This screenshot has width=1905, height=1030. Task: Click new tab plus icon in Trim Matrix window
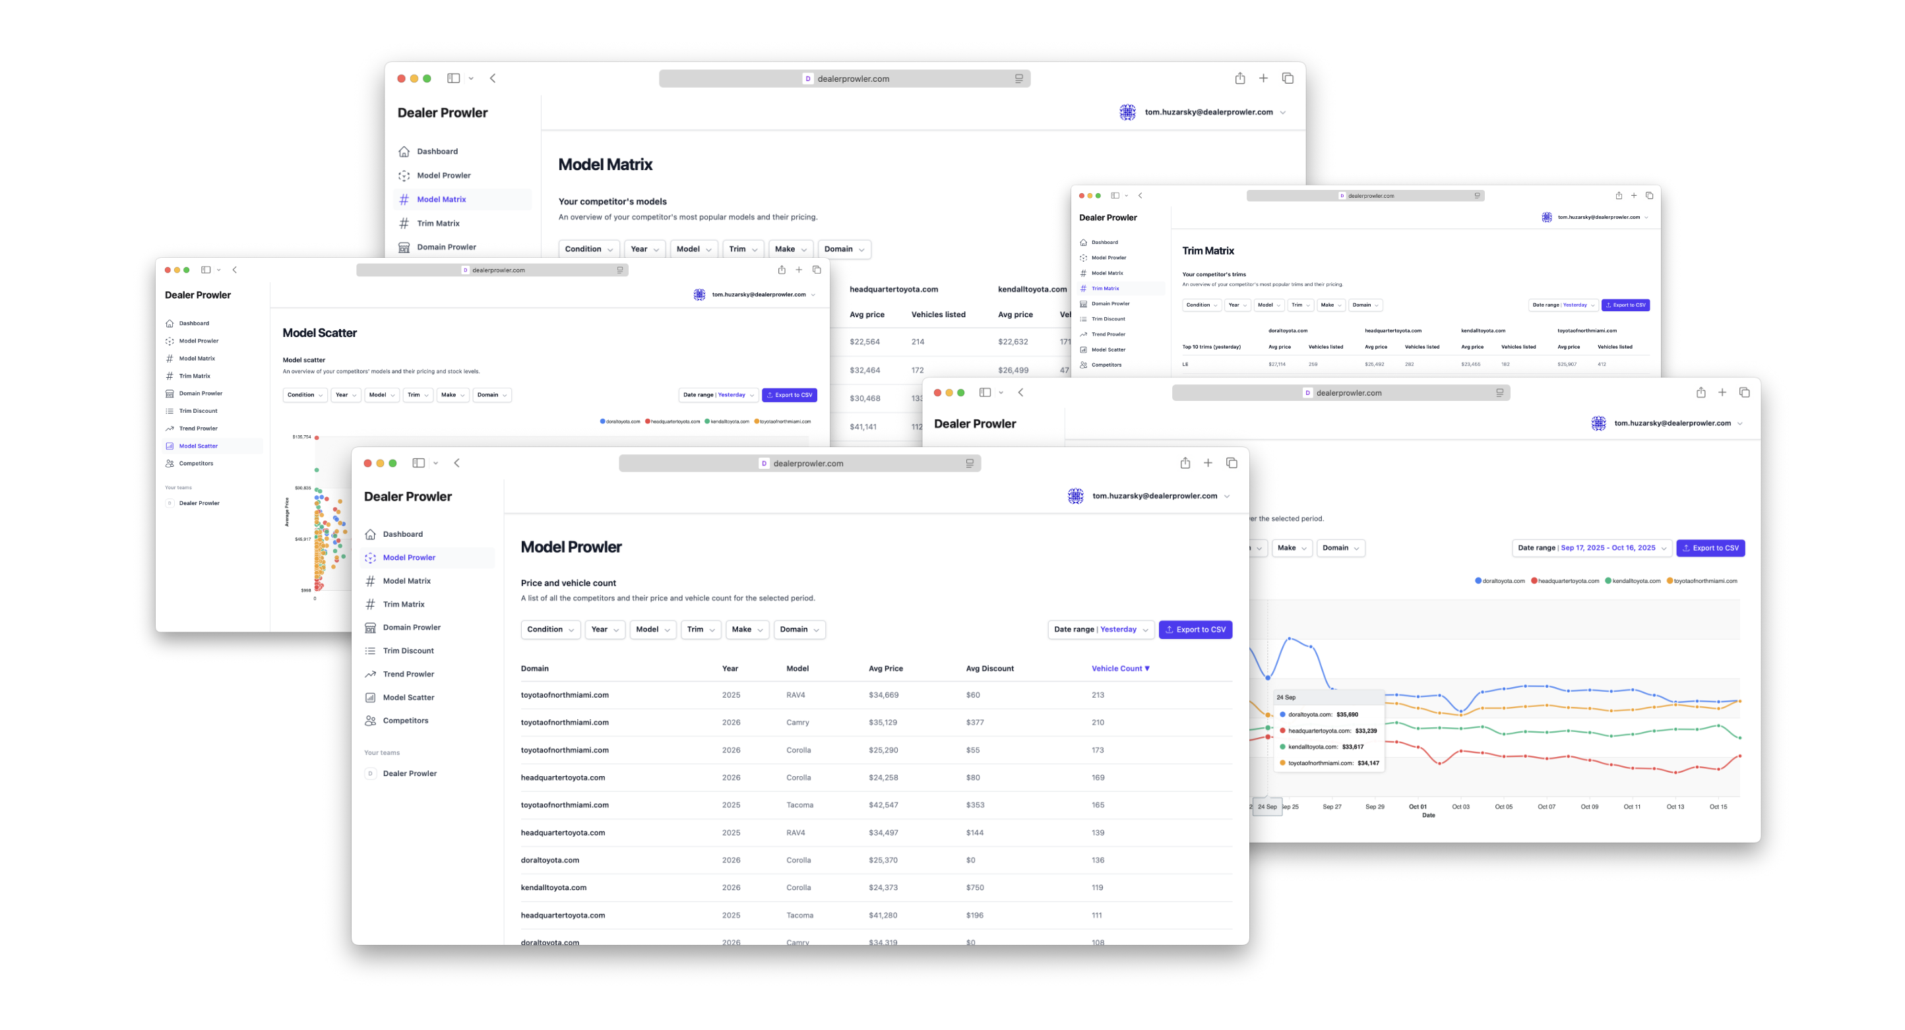[1634, 196]
